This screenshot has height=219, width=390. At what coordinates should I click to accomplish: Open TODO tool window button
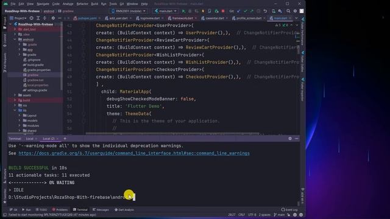41,210
